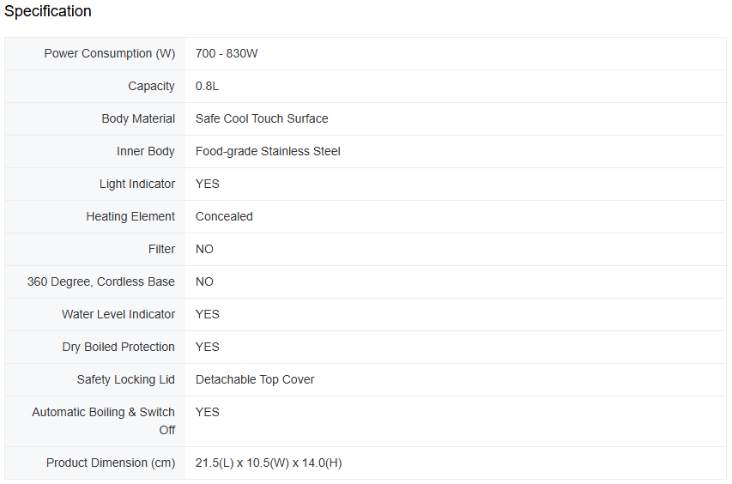This screenshot has width=732, height=484.
Task: Click the Body Material label
Action: (x=138, y=118)
